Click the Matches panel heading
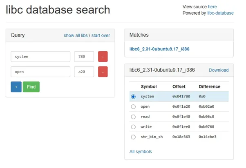This screenshot has height=168, width=246. point(139,35)
